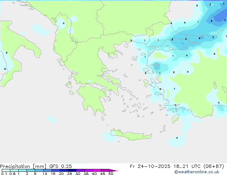The width and height of the screenshot is (227, 175).
Task: Click the legend swatch between 1 and 2
Action: point(23,170)
